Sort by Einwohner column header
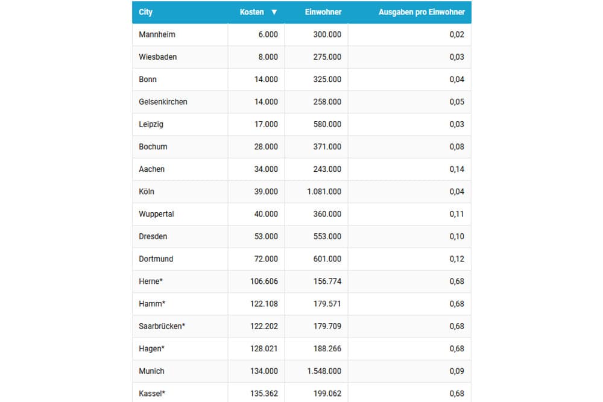This screenshot has height=402, width=603. coord(323,12)
